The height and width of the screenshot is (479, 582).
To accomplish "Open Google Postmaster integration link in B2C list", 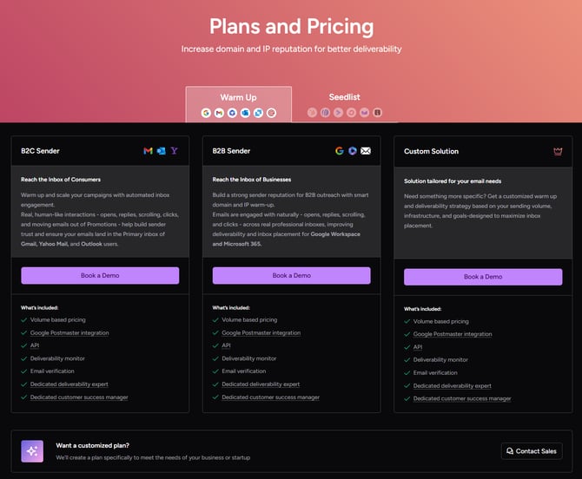I will [69, 333].
